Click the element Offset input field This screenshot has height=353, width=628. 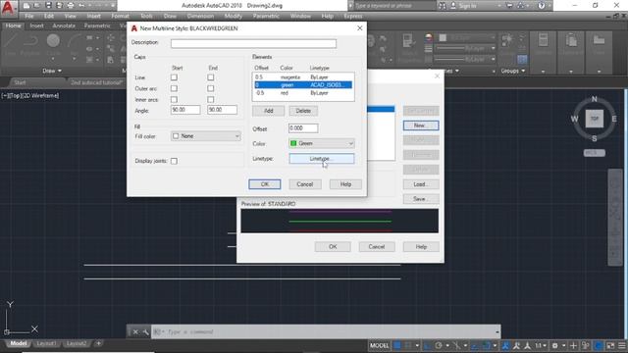click(x=303, y=128)
